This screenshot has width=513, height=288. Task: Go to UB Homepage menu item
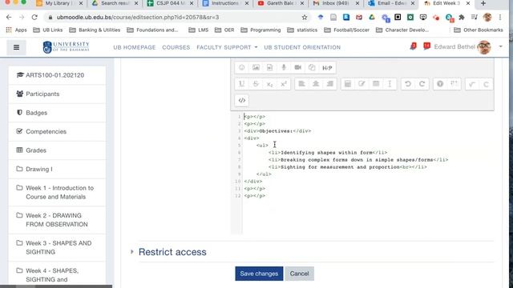click(x=135, y=47)
